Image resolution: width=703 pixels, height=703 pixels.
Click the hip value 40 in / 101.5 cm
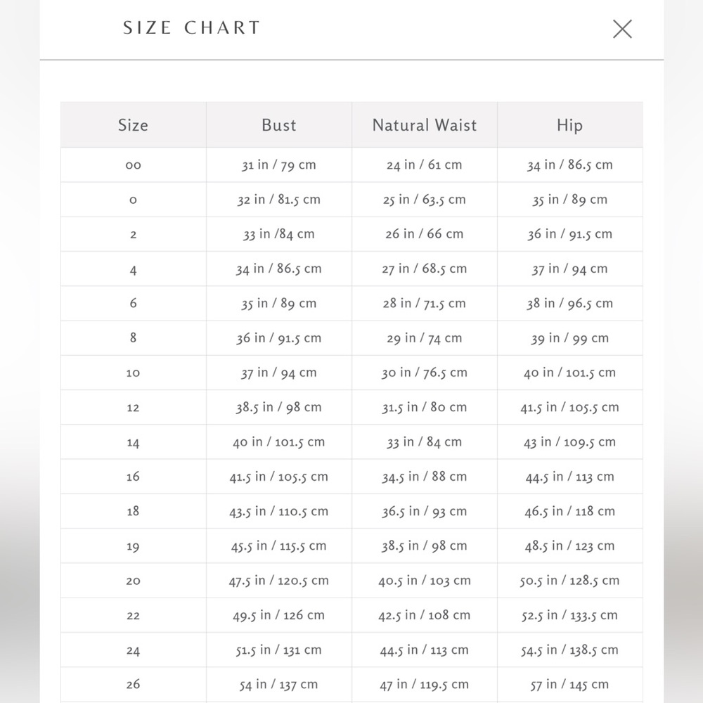[x=569, y=373]
